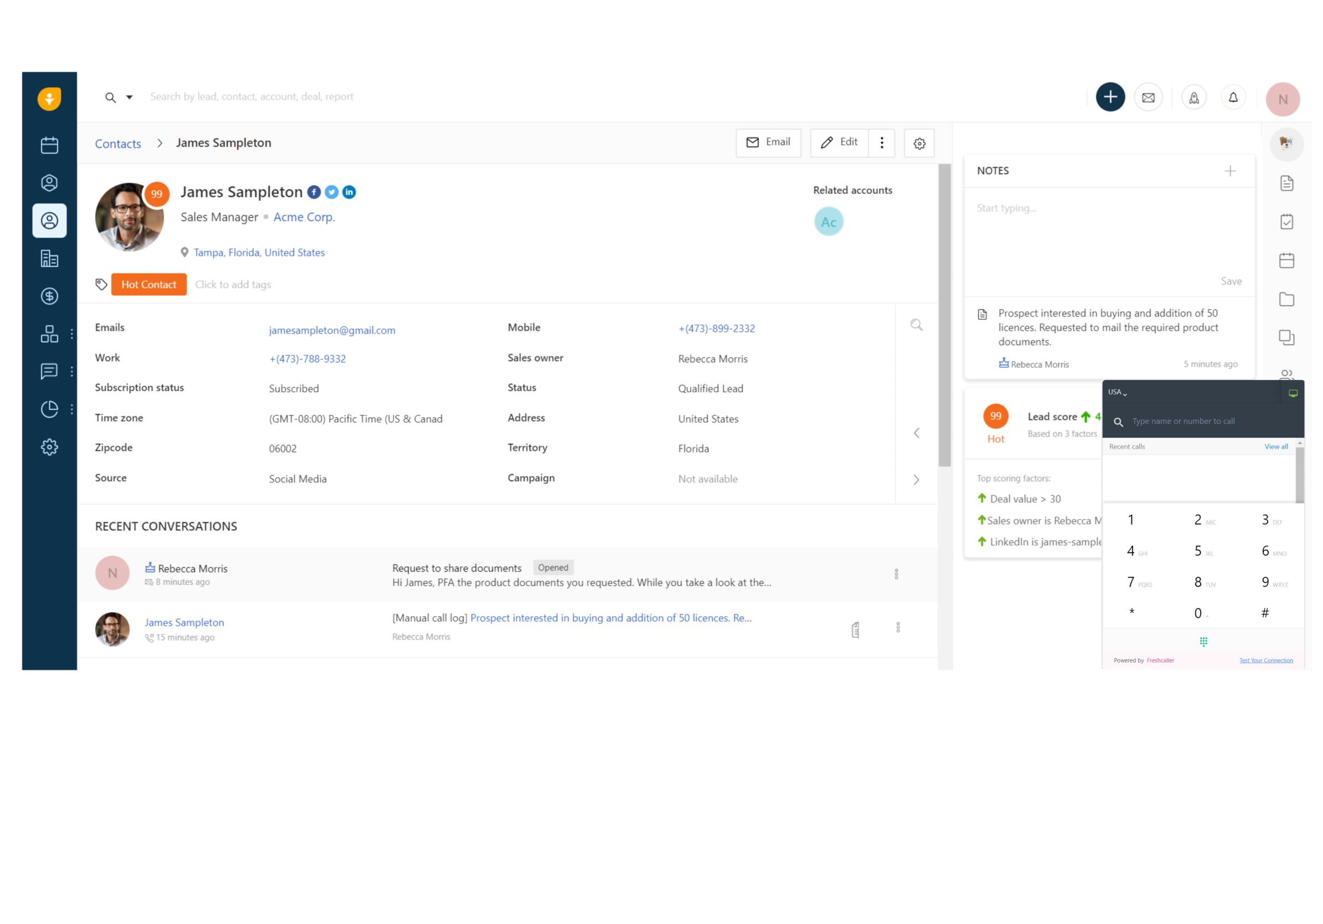The width and height of the screenshot is (1323, 924).
Task: Go back to Contacts via breadcrumb
Action: [117, 143]
